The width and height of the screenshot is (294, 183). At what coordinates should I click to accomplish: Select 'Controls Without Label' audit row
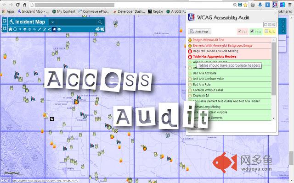pos(230,90)
